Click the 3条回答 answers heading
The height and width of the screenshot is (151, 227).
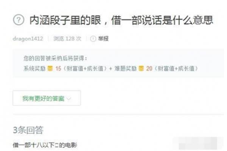pyautogui.click(x=28, y=130)
